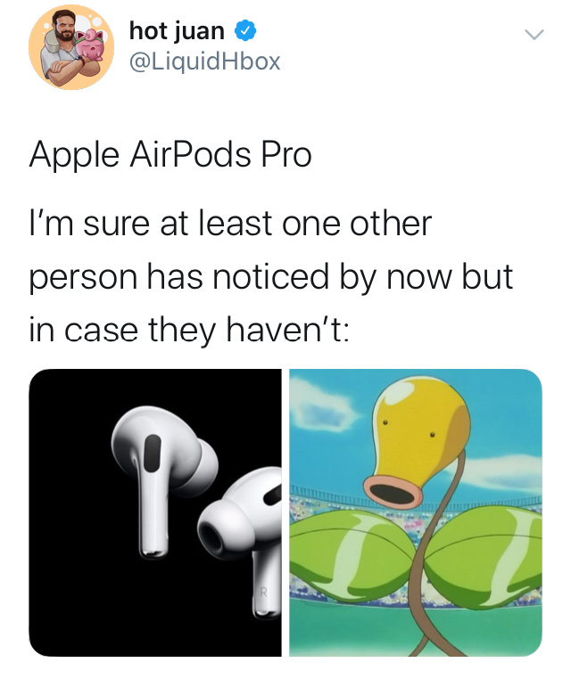Open hot juan's profile avatar

(x=71, y=47)
